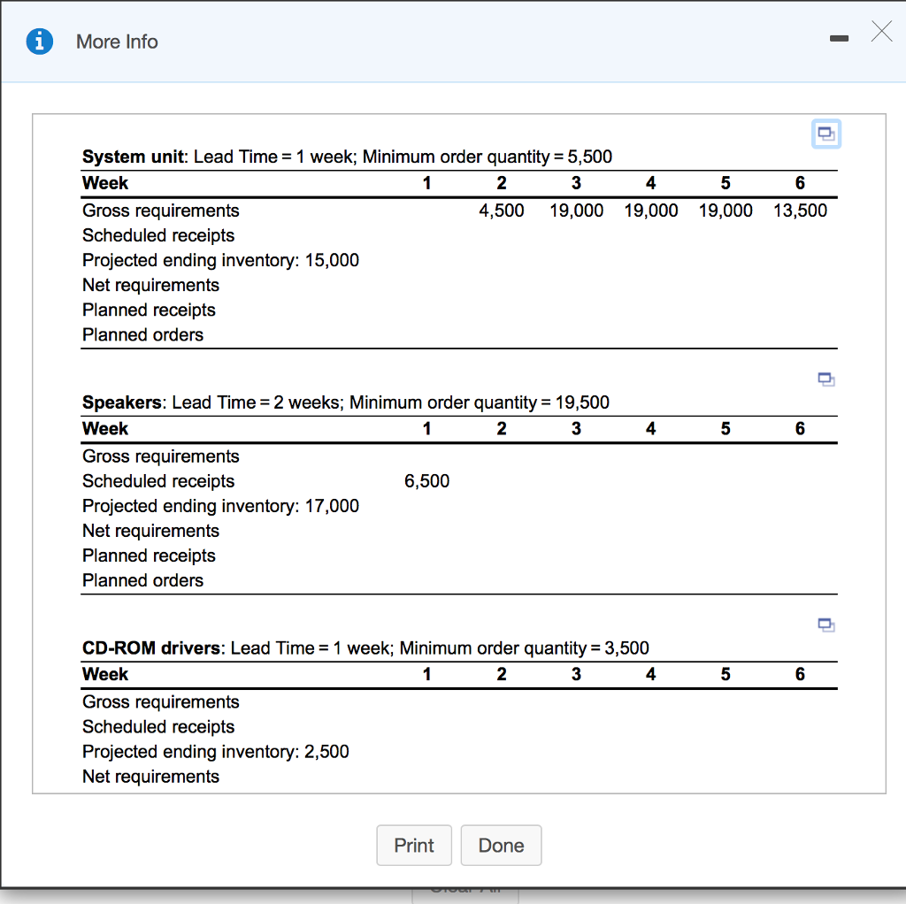906x904 pixels.
Task: Minimize the More Info dialog
Action: tap(838, 40)
